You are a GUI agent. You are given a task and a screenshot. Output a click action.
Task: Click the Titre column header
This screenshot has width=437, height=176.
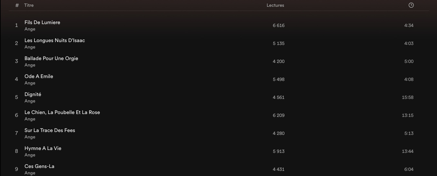click(29, 5)
